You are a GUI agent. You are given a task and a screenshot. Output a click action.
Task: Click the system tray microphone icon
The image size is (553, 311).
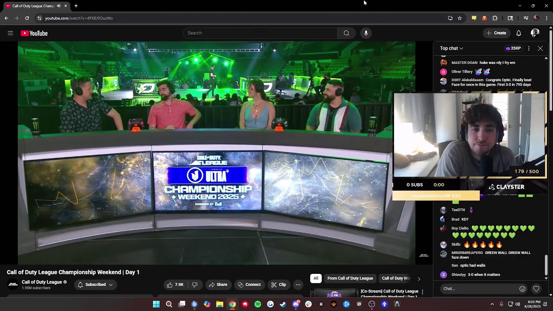tap(501, 304)
